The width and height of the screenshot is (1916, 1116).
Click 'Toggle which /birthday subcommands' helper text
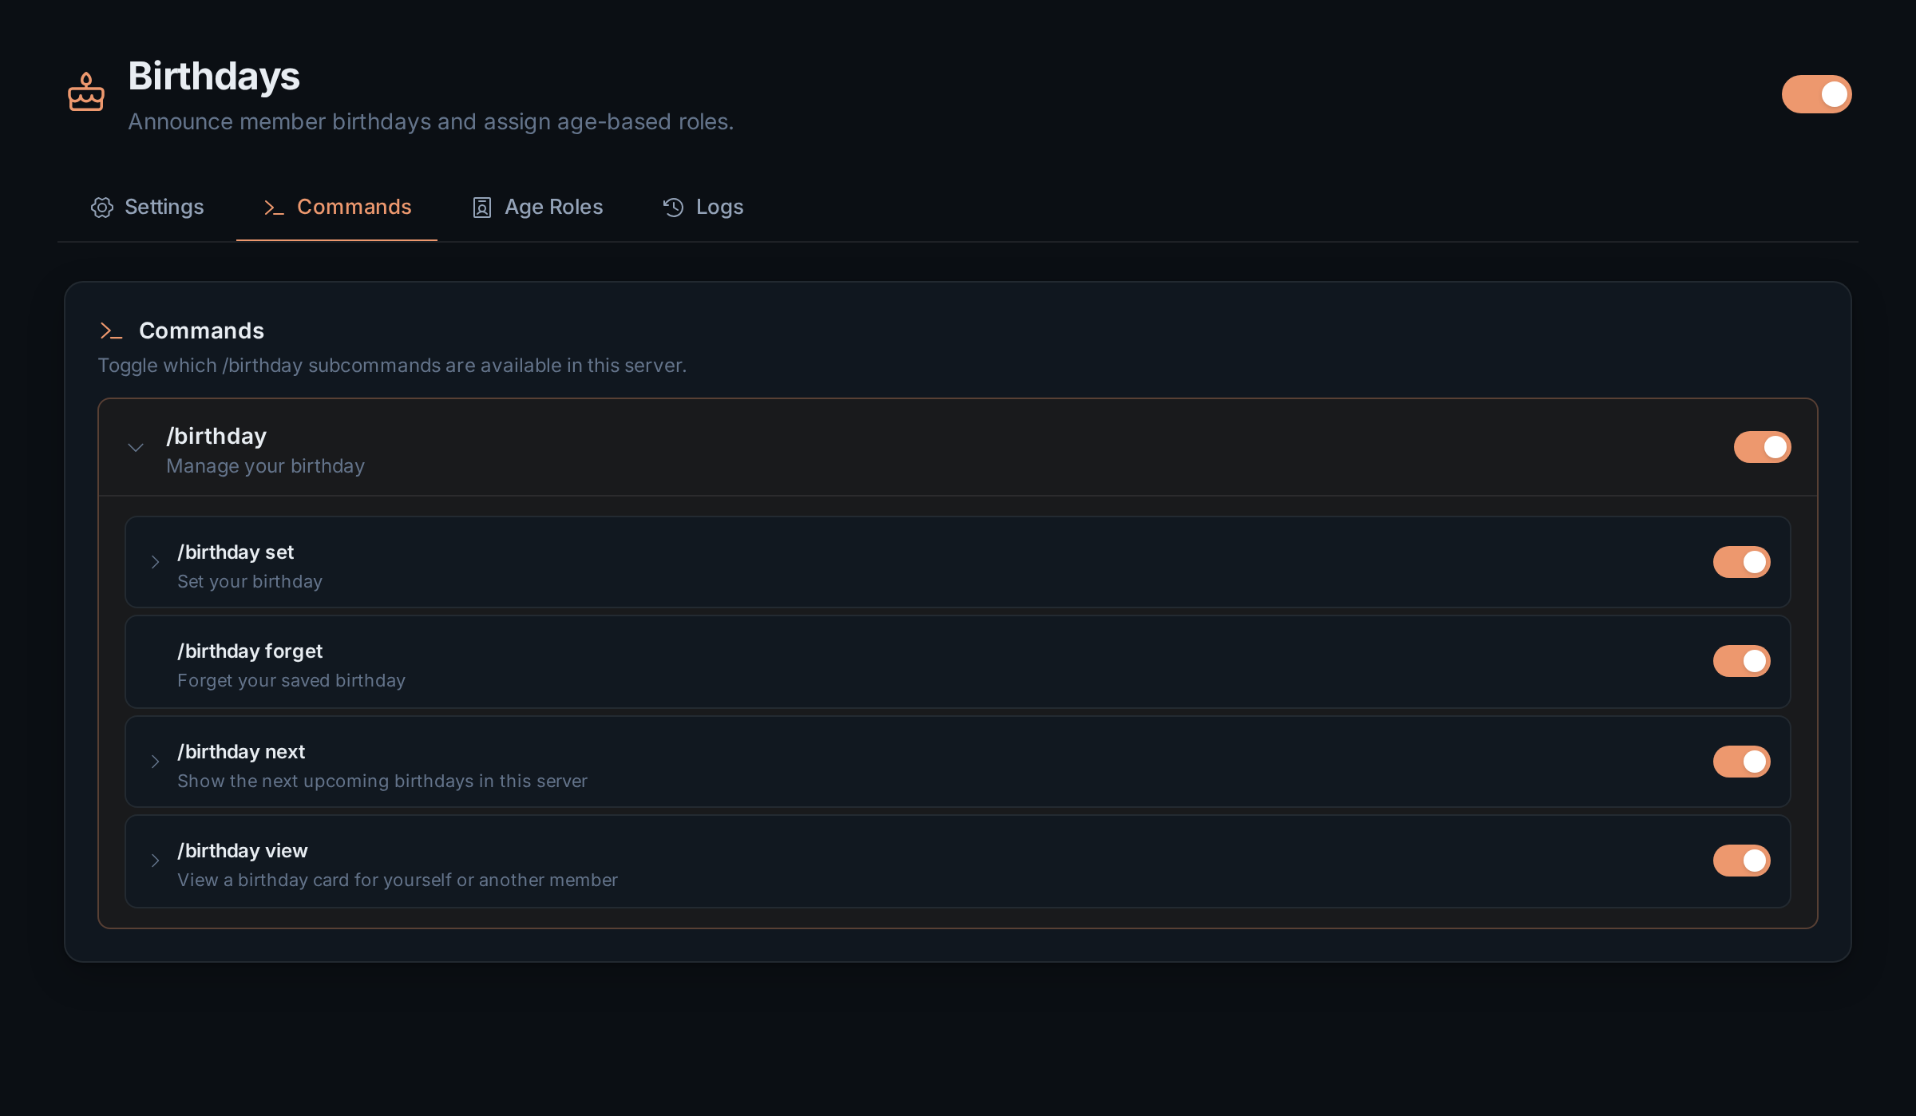[x=392, y=366]
